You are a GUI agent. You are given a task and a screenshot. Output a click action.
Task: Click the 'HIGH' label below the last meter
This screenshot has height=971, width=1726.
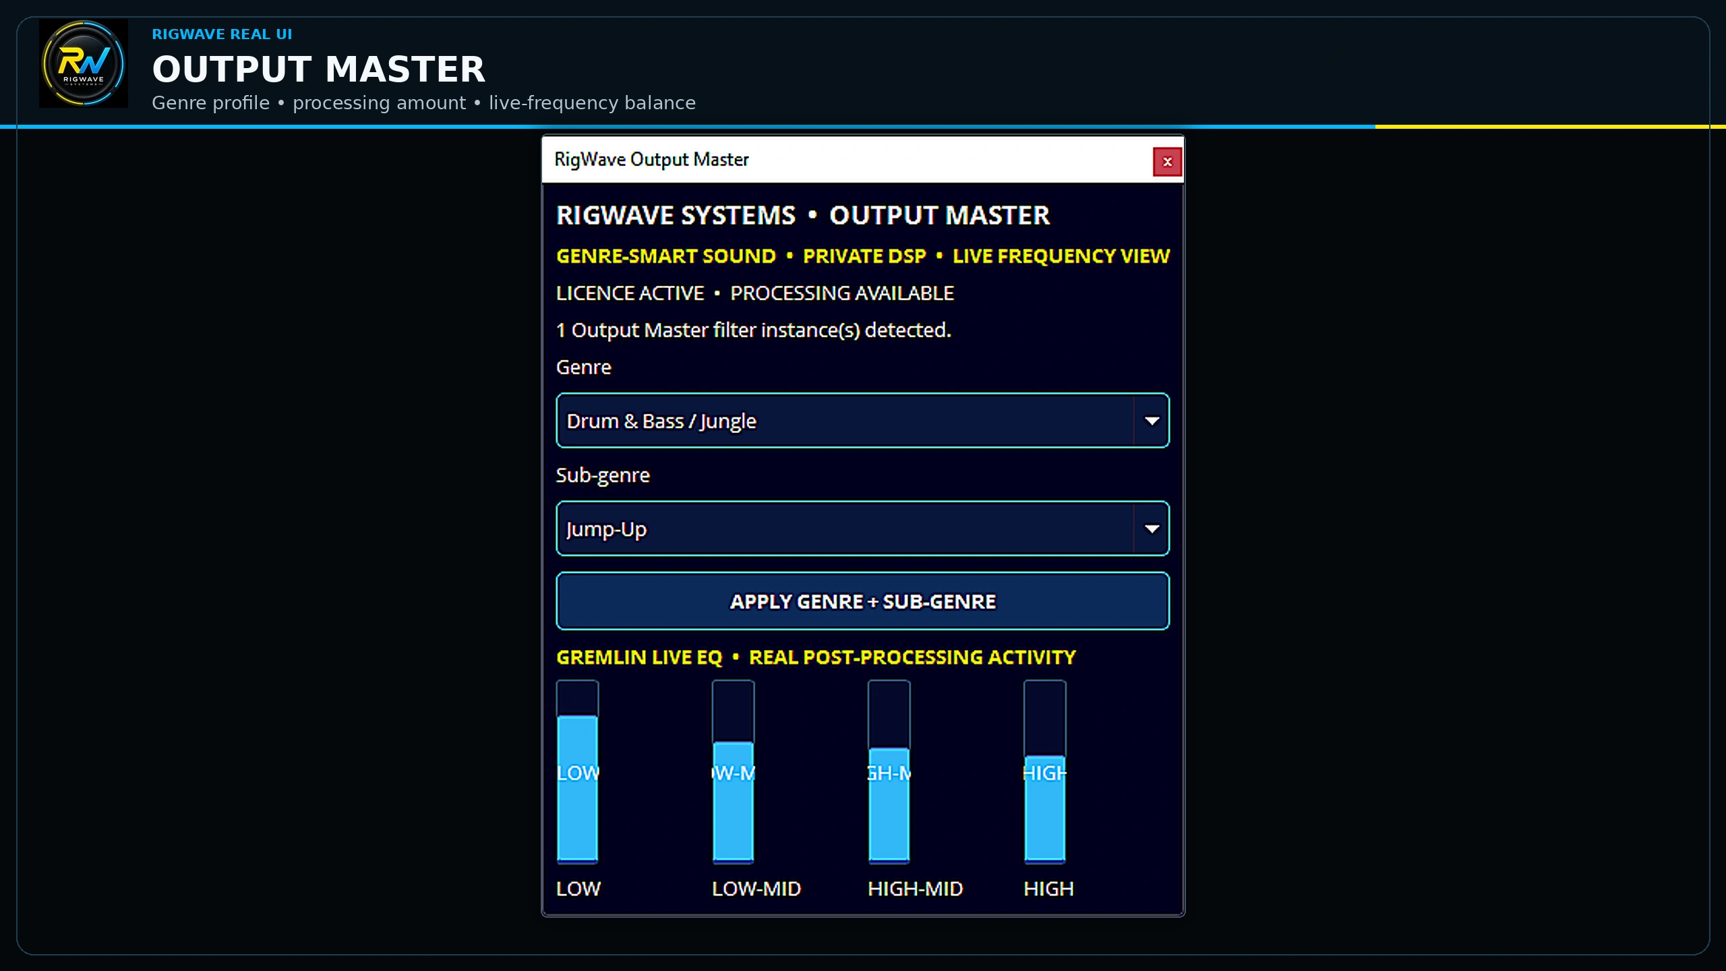coord(1048,889)
